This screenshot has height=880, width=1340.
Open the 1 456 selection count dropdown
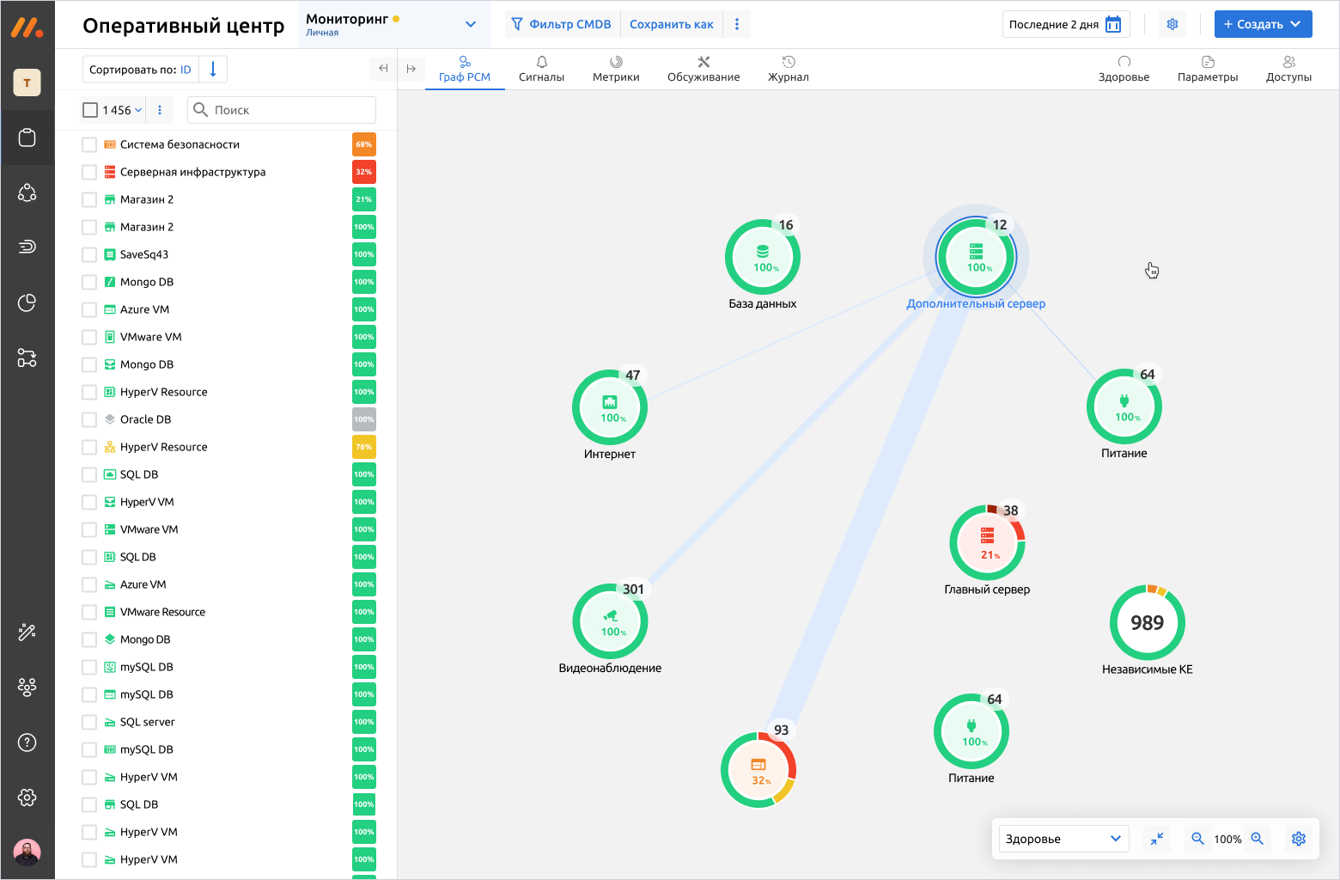coord(123,110)
